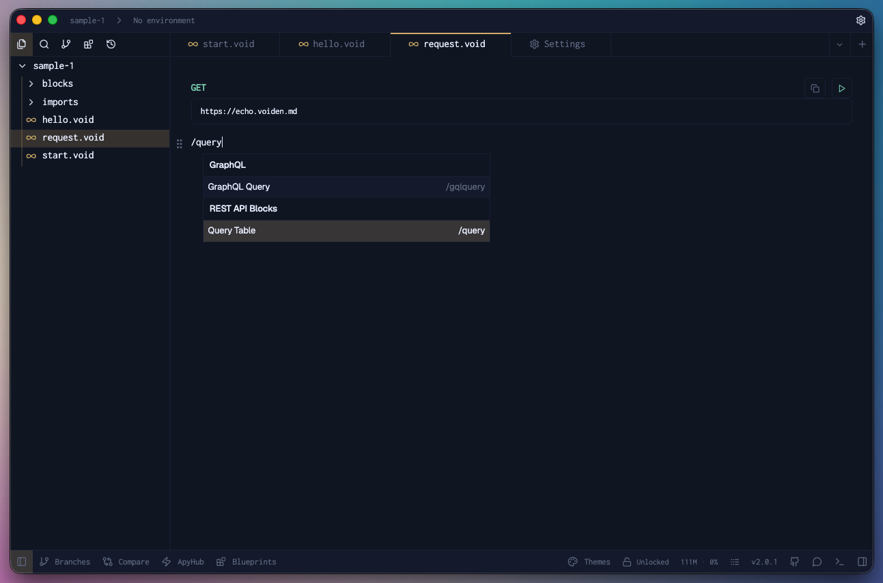Click the URL field https://echo.voiden.md
Screen dimensions: 883x583
click(x=521, y=111)
